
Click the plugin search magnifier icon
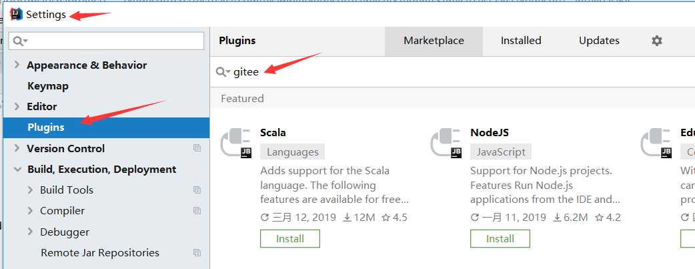[x=223, y=72]
